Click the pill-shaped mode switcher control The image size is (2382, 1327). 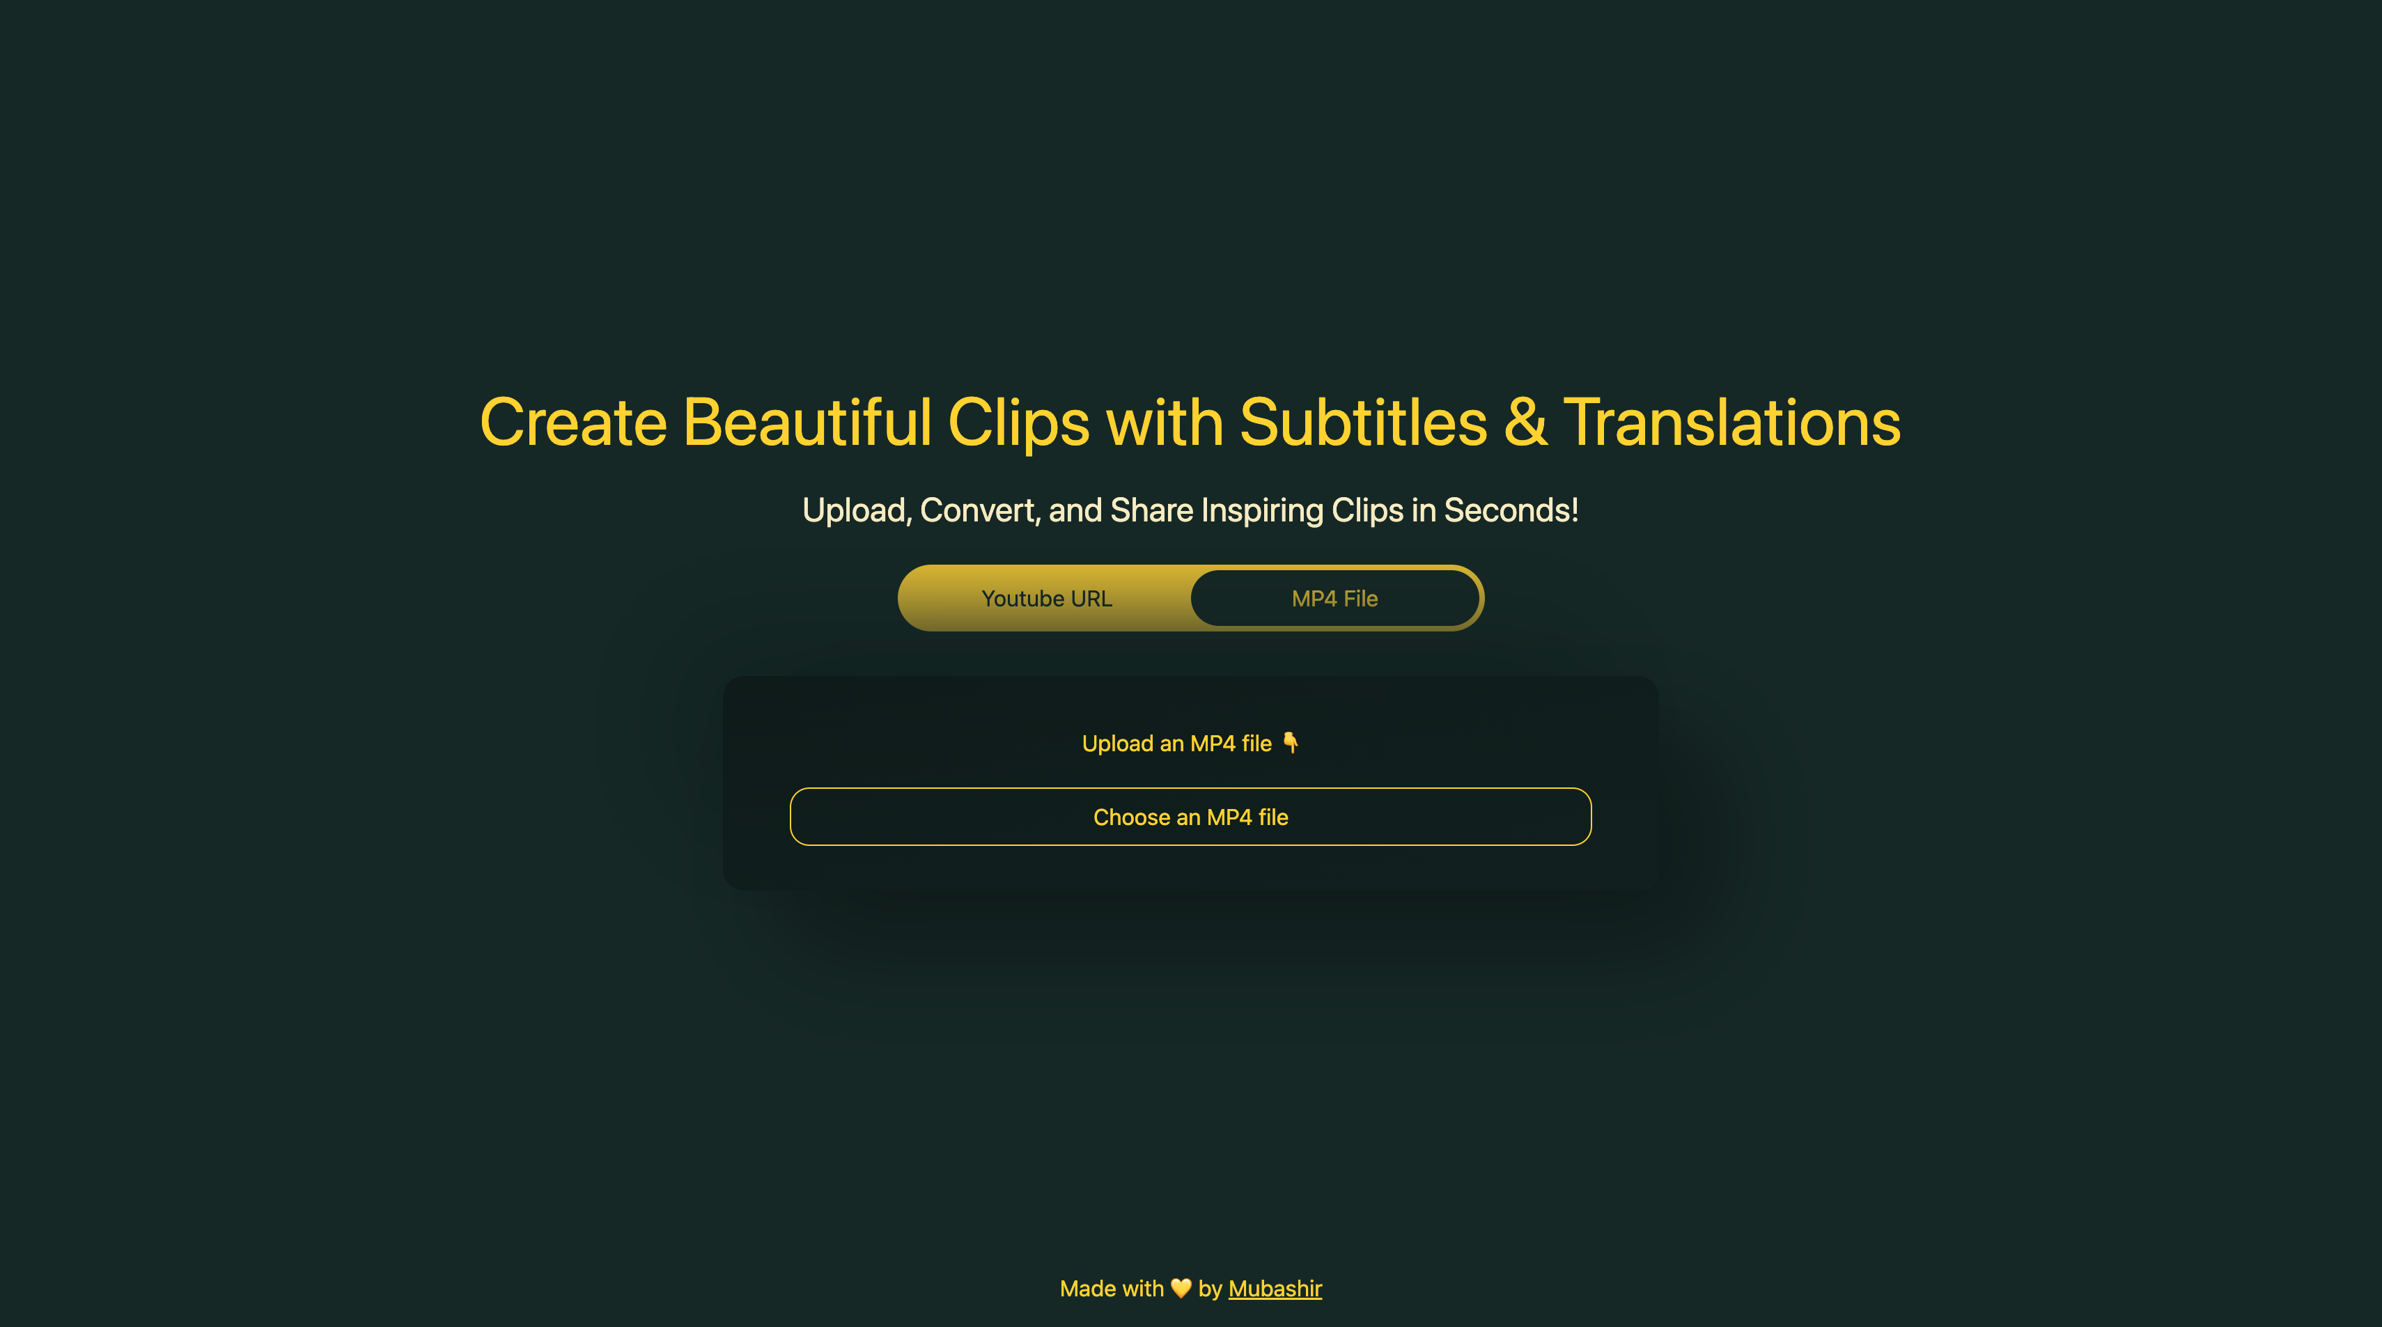1190,598
